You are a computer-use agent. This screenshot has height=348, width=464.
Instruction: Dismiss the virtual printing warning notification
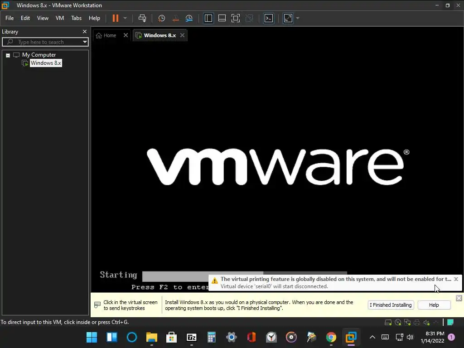[456, 279]
